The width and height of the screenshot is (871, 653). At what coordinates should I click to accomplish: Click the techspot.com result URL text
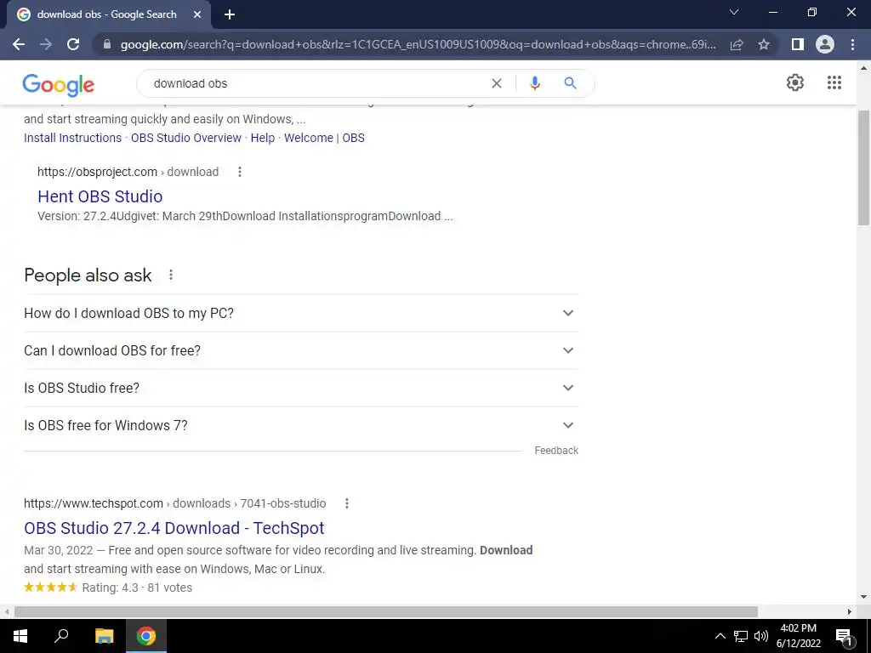pos(175,503)
